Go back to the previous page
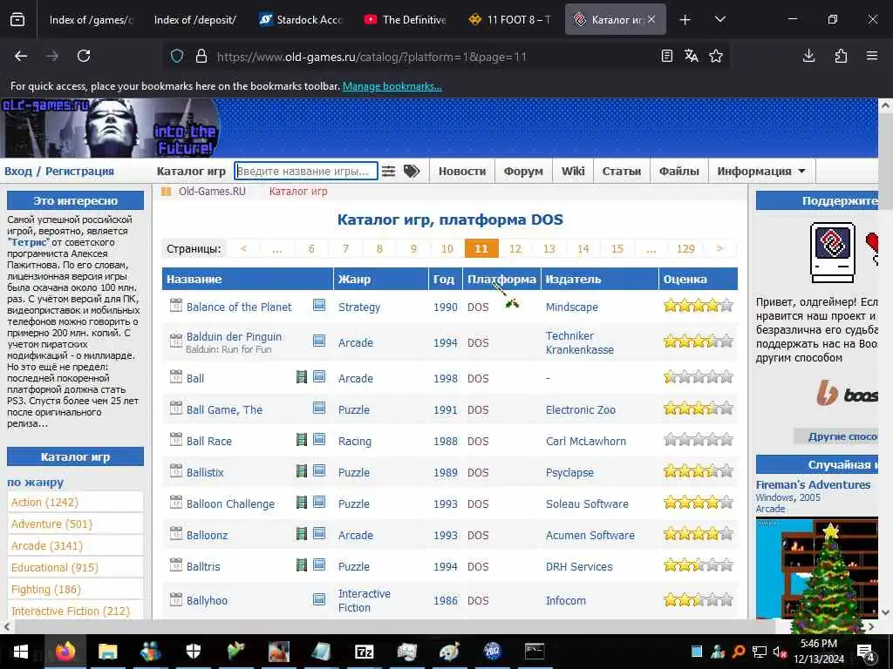Screen dimensions: 893x669 click(x=21, y=56)
